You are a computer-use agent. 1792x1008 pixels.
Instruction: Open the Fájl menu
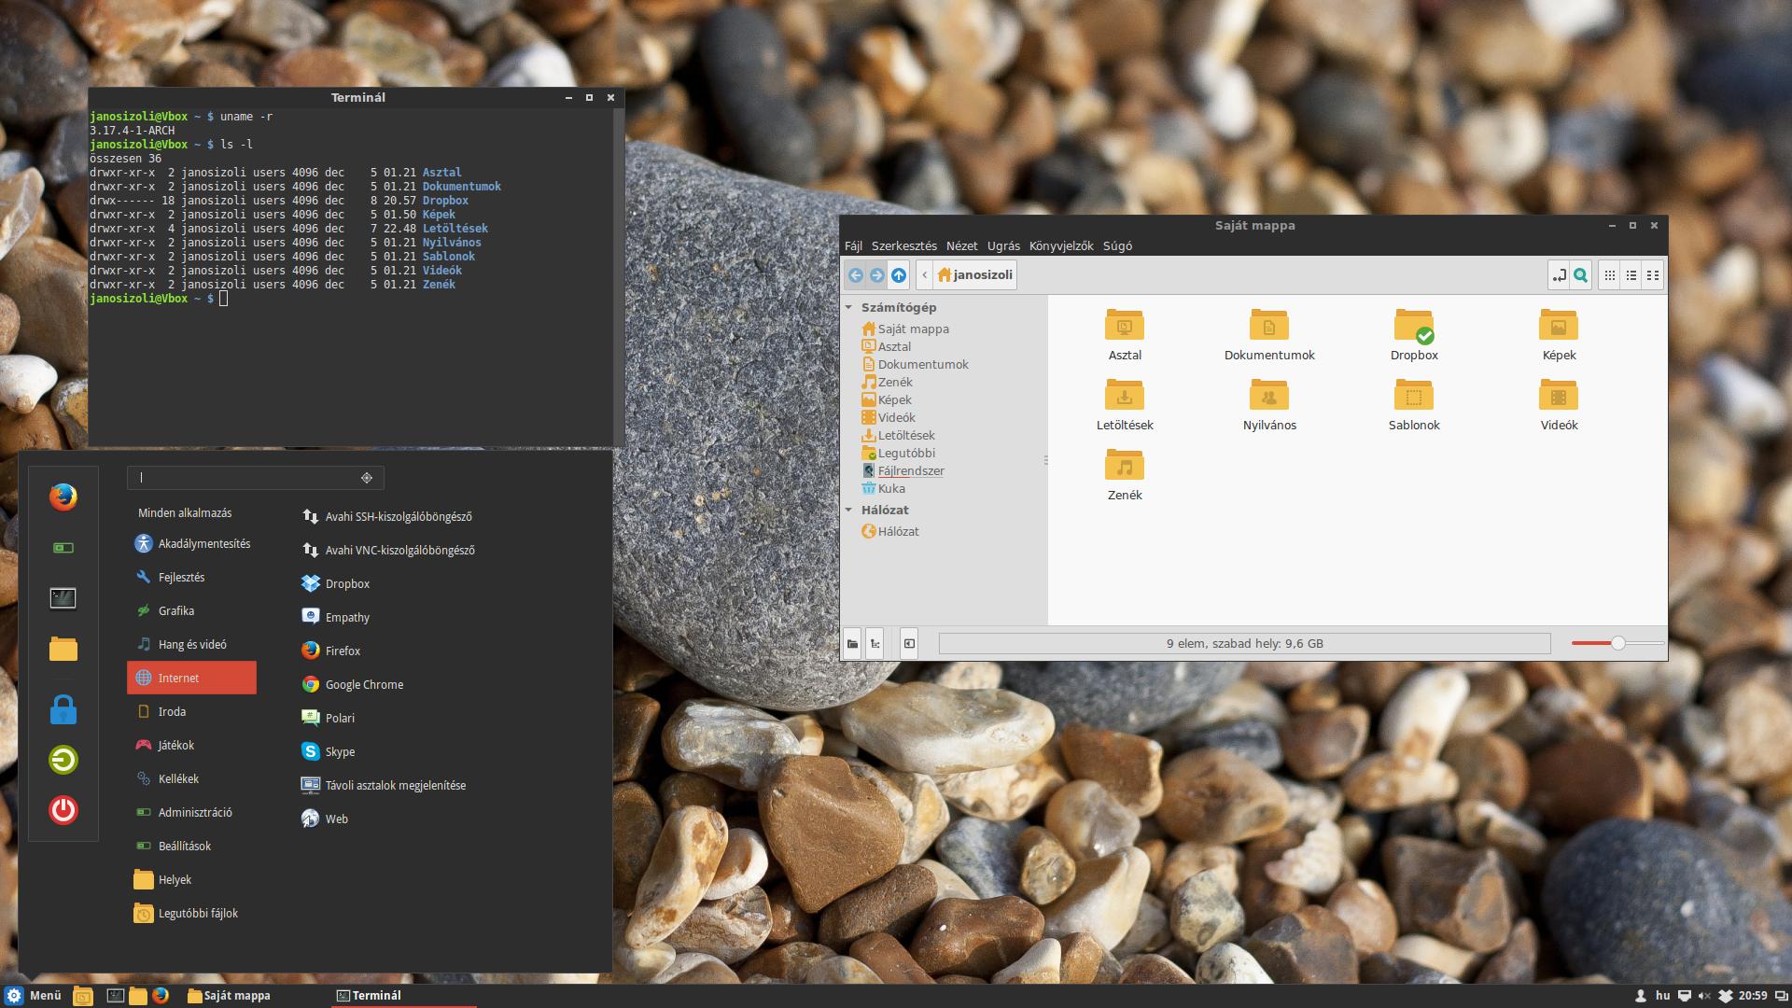point(853,246)
